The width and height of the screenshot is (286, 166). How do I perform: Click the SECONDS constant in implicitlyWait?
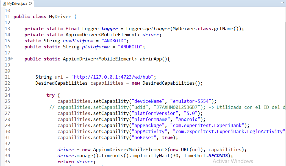coord(218,156)
